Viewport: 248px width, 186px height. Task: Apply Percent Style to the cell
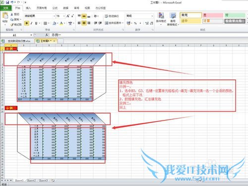[135, 23]
